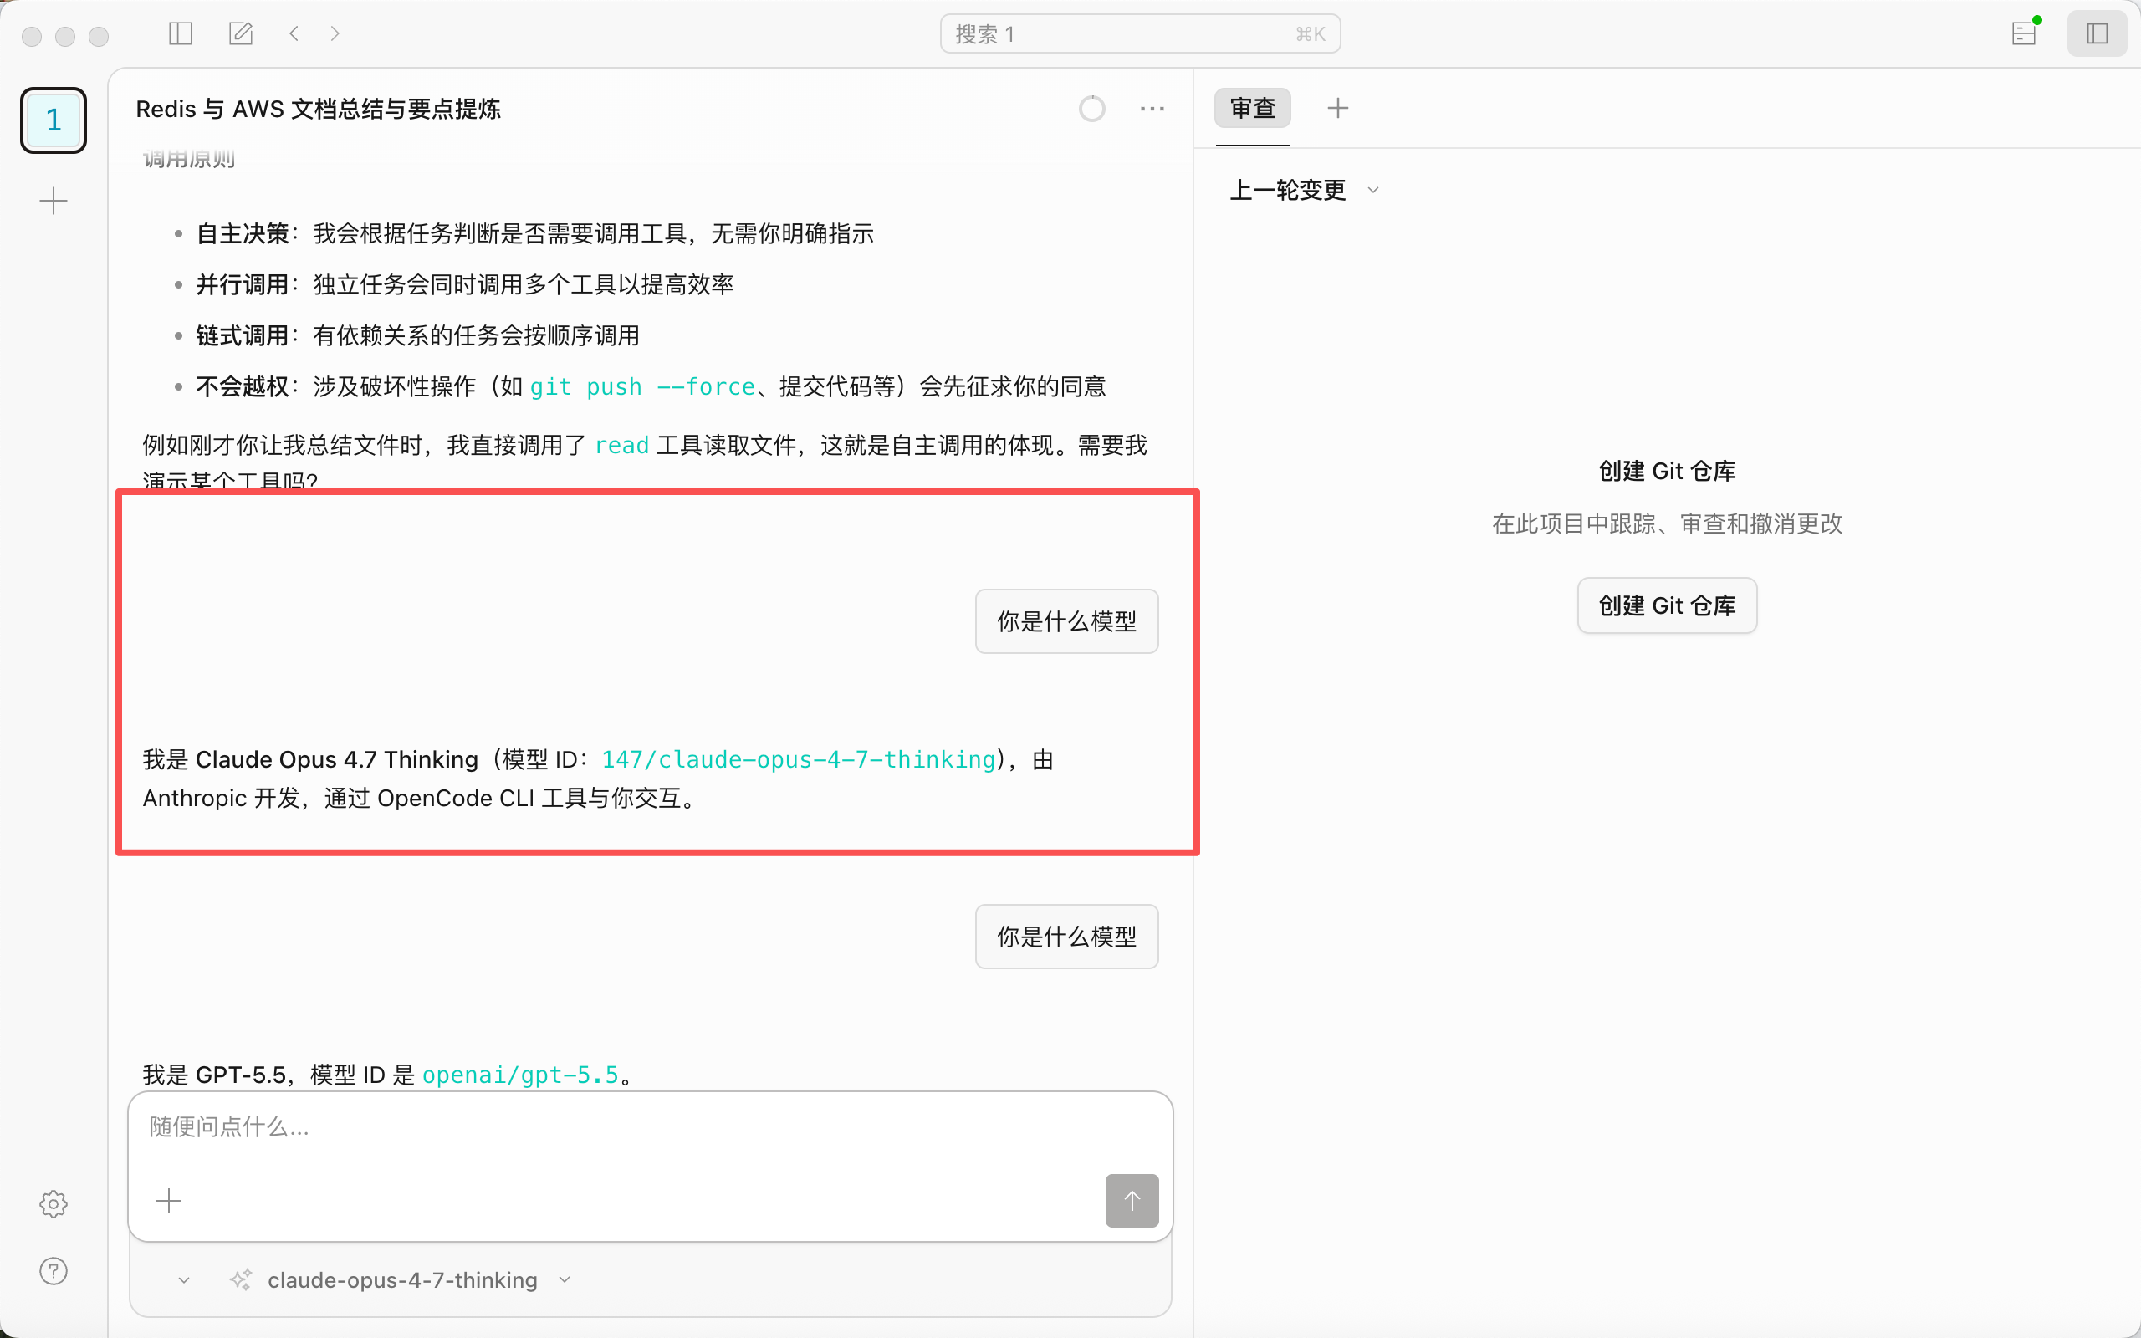Click the 并行调用 bullet line
Viewport: 2141px width, 1338px height.
(464, 284)
